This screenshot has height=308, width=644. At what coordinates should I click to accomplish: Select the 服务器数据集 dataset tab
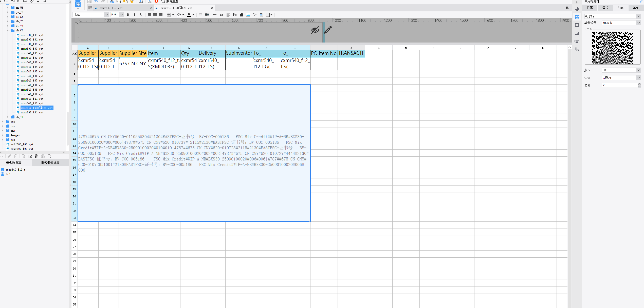(x=50, y=162)
